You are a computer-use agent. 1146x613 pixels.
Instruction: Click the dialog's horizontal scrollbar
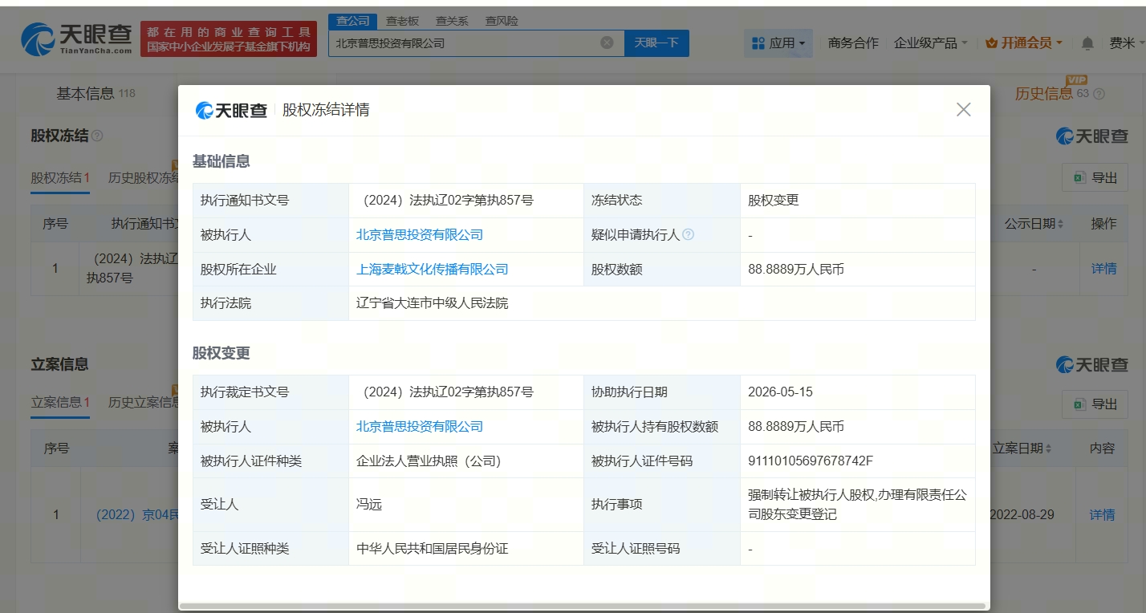pyautogui.click(x=583, y=606)
